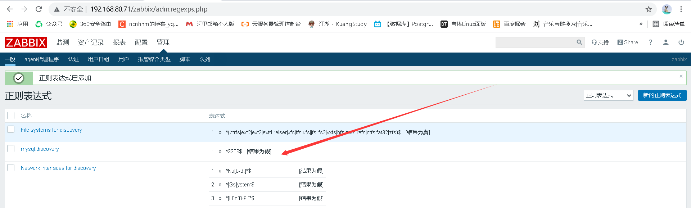Image resolution: width=691 pixels, height=208 pixels.
Task: Log out with the power icon
Action: tap(681, 42)
